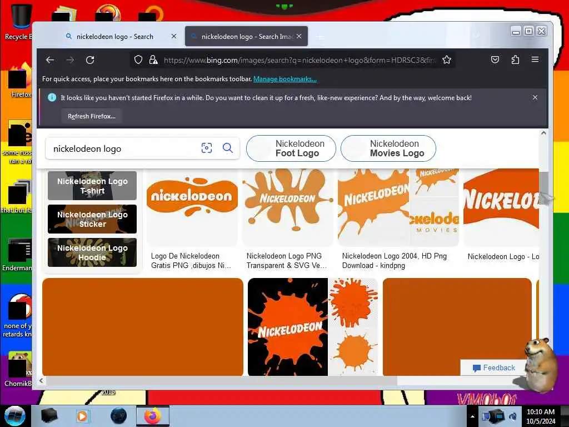Click 'Nickelodeon Logo 2004, HD Png' caption
Screen dimensions: 569x427
(395, 261)
